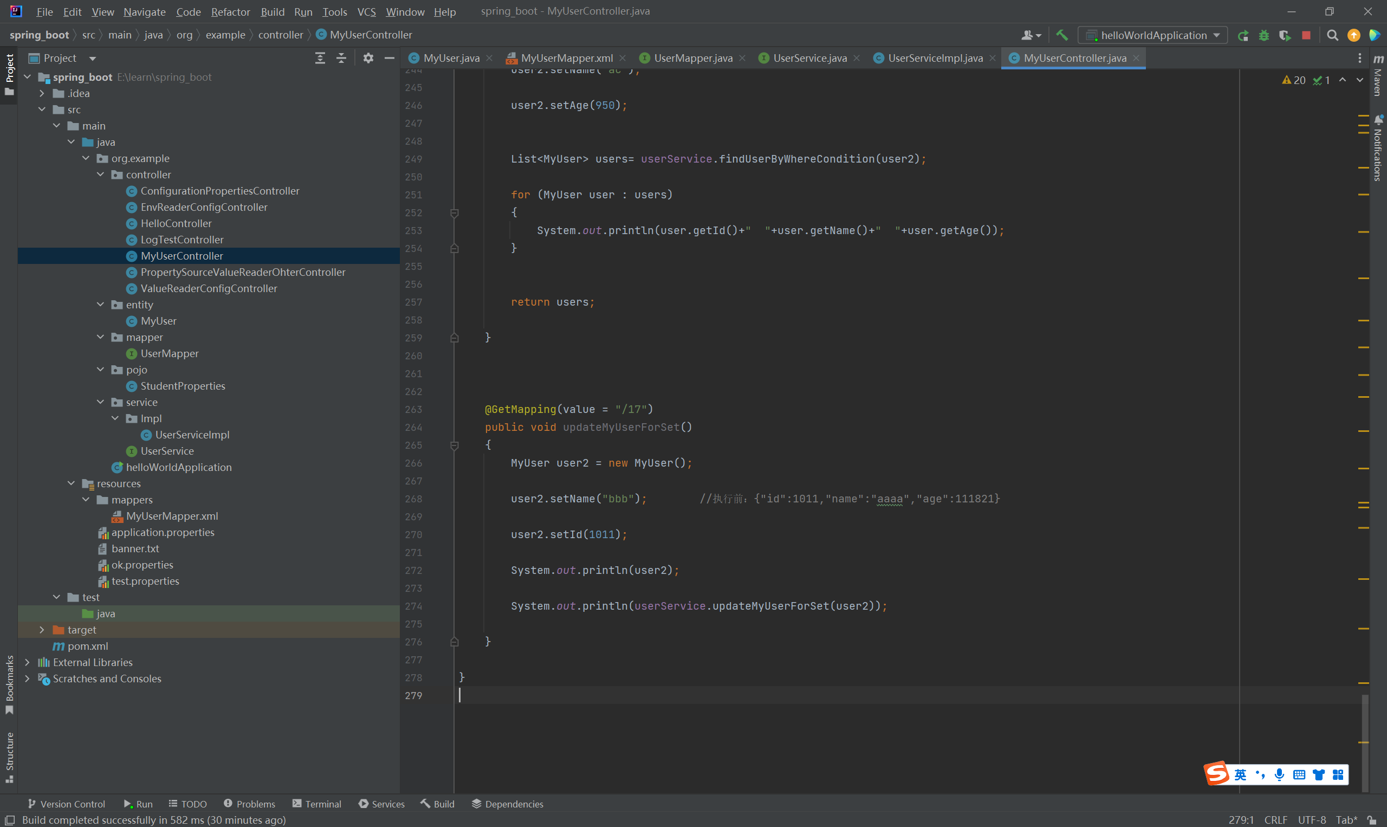This screenshot has width=1387, height=827.
Task: Toggle the Project tool window sidebar button
Action: pos(9,74)
